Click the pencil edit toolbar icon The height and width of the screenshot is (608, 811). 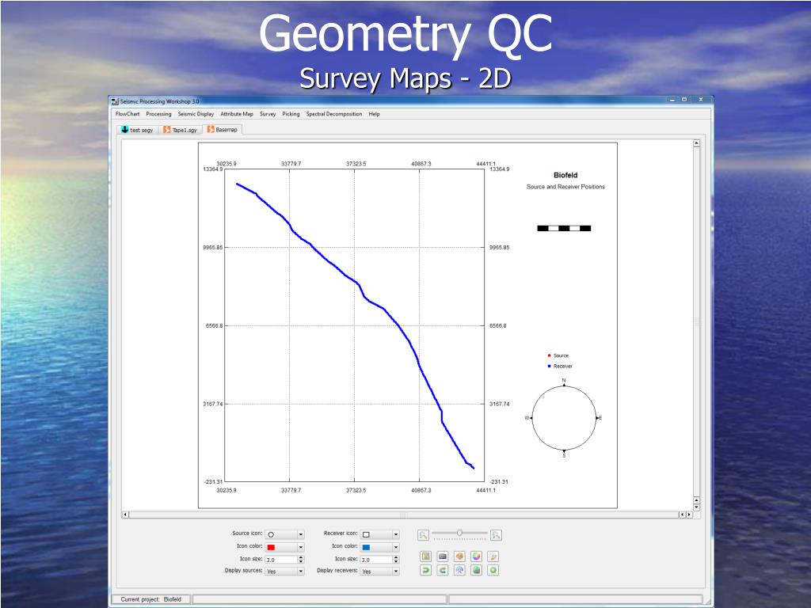click(x=493, y=557)
